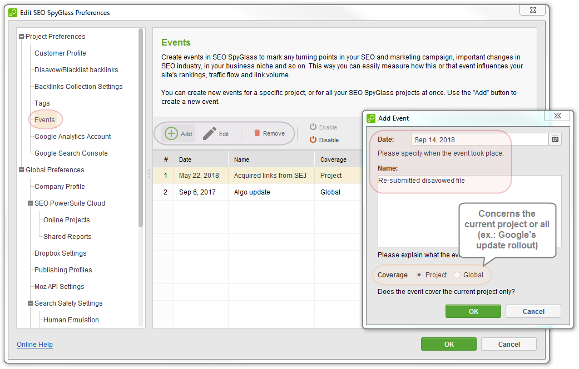Click the Date input field

(479, 139)
